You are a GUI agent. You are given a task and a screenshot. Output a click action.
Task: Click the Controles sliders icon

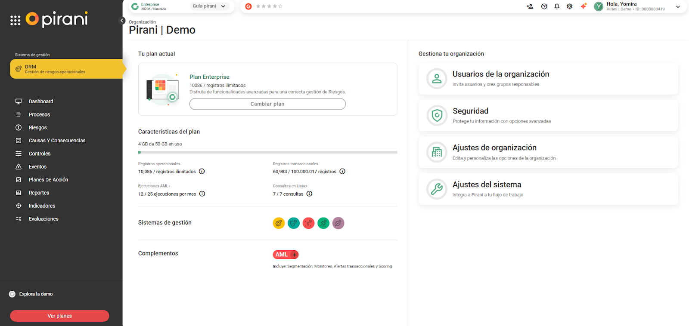point(19,154)
